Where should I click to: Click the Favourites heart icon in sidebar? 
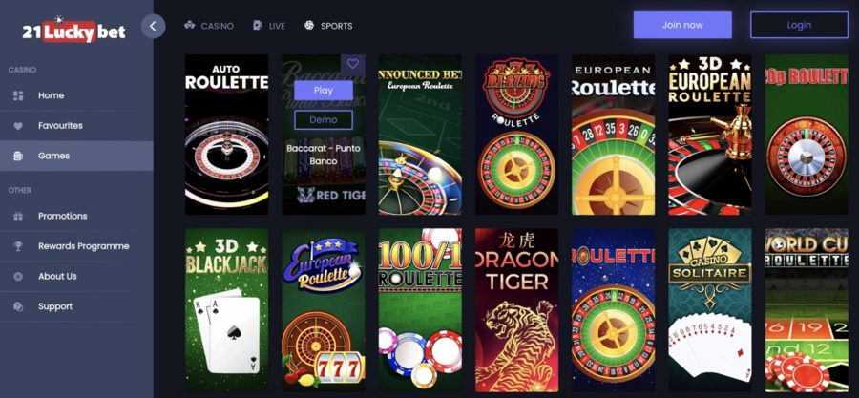point(18,126)
